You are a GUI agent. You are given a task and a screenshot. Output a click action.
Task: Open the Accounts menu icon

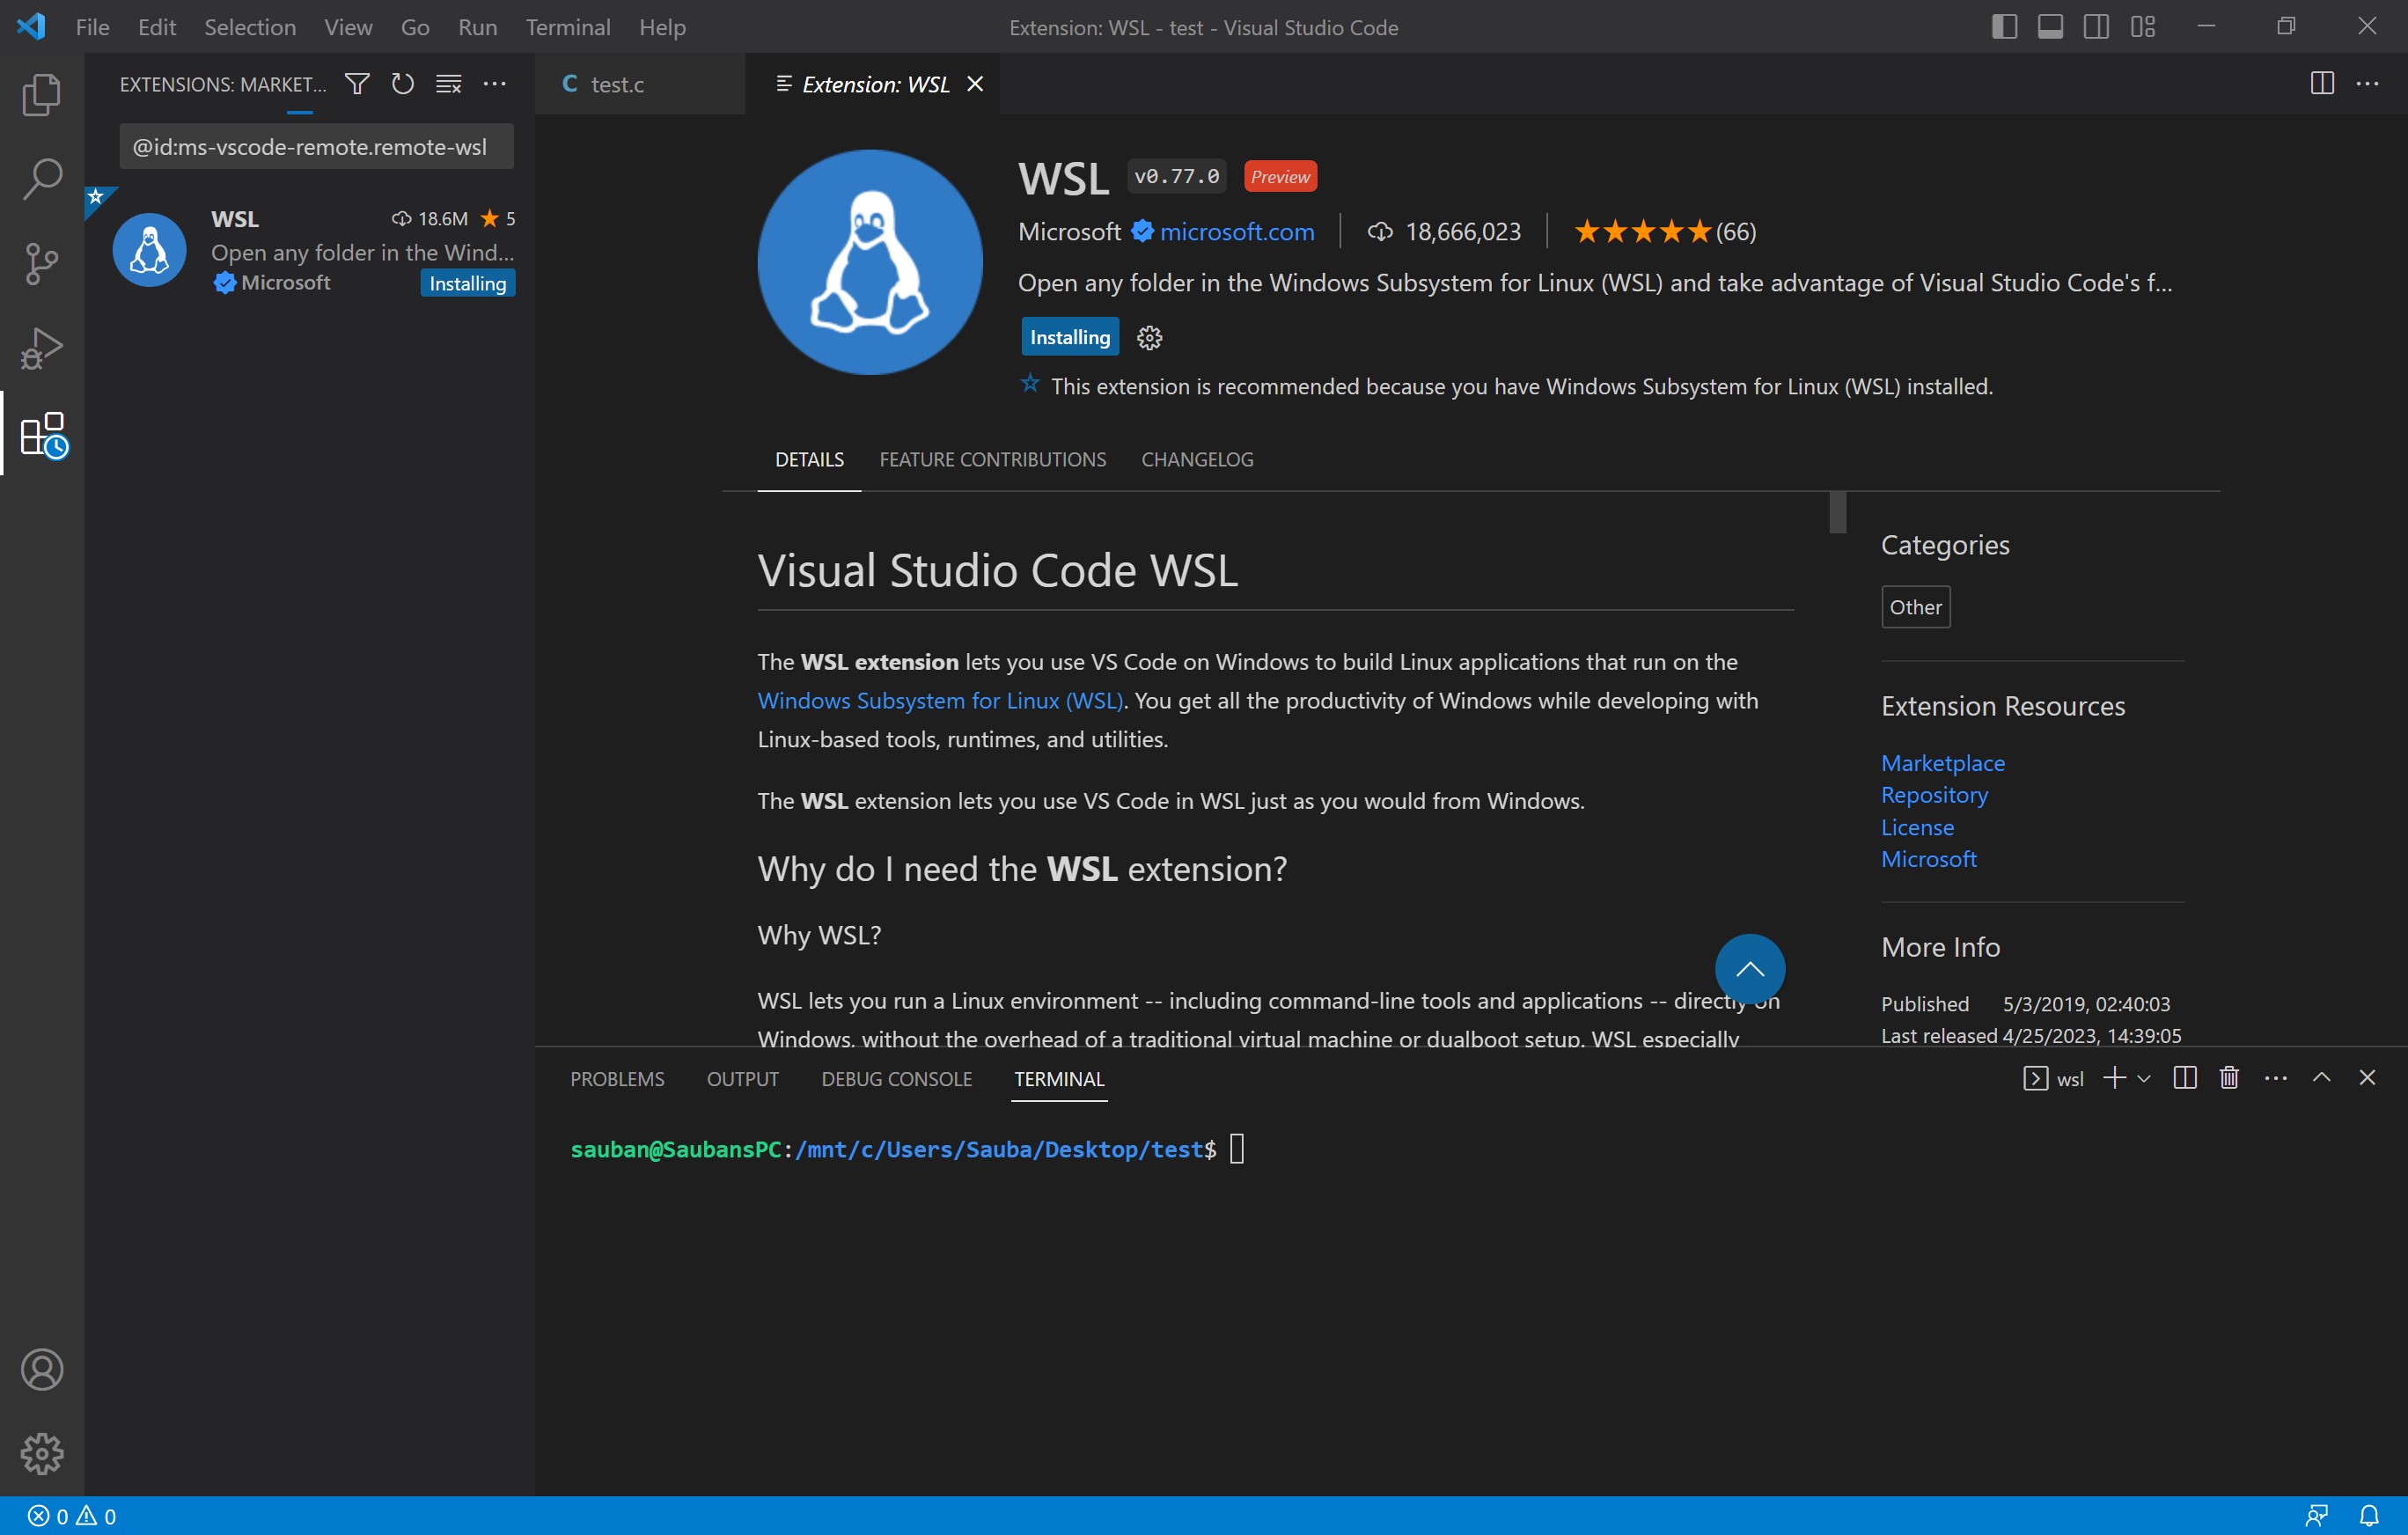pos(42,1369)
